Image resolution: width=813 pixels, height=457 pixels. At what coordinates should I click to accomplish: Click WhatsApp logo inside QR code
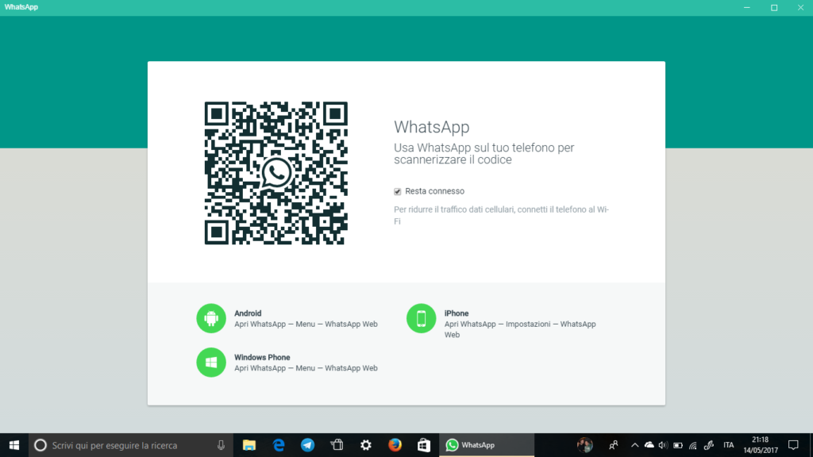click(276, 172)
